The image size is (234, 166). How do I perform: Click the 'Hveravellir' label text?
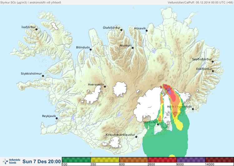[96, 85]
